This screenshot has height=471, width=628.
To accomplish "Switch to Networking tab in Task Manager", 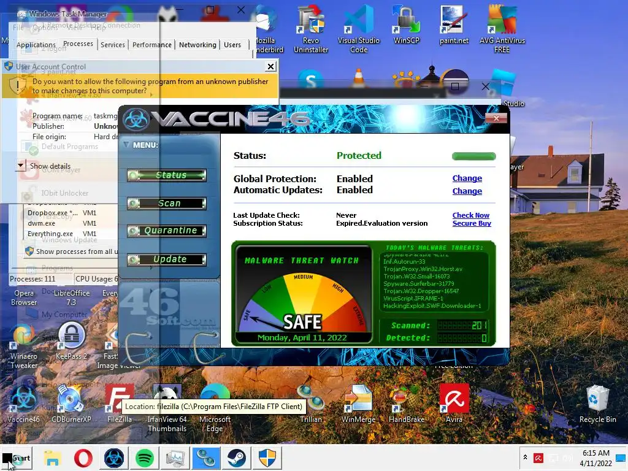I will point(197,45).
